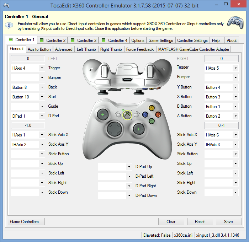Click the green A button on controller image
The height and width of the screenshot is (242, 249).
(x=152, y=121)
